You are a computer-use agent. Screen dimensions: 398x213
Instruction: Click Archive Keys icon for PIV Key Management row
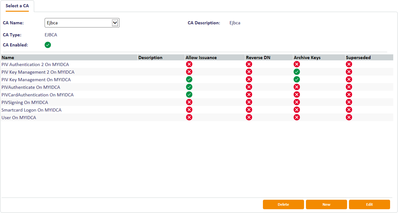coord(297,80)
